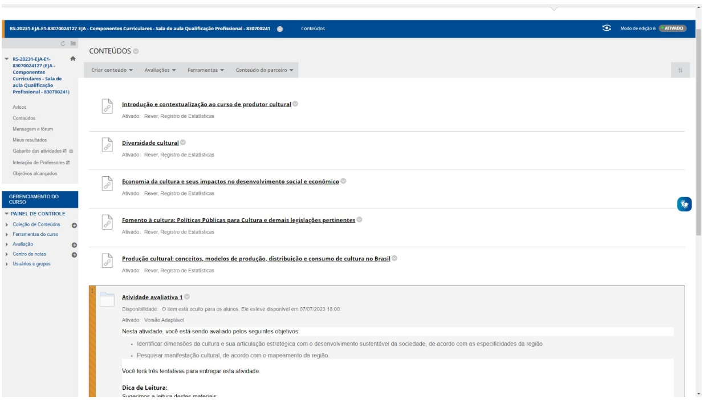Open the breadcrumb course options chevron

(x=280, y=29)
